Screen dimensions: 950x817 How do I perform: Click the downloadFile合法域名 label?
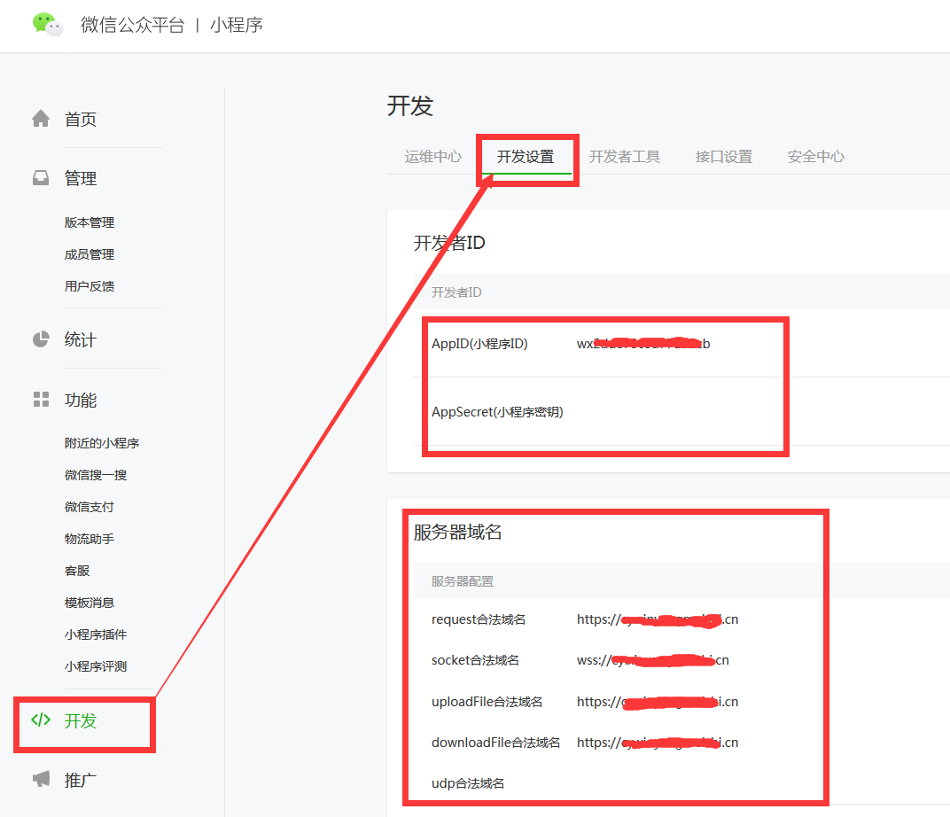click(495, 742)
